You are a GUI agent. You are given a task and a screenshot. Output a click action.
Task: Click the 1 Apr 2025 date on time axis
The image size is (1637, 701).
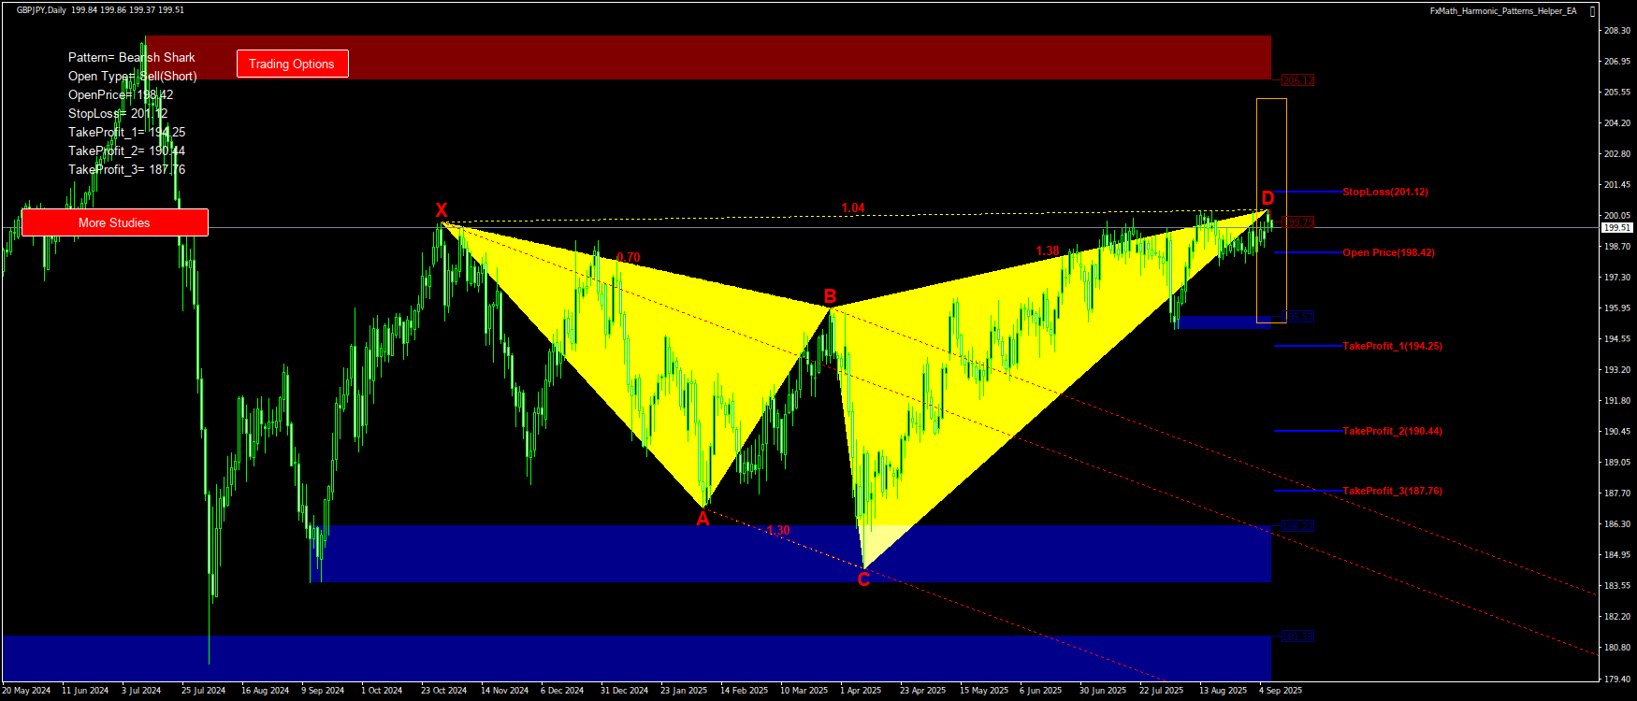point(861,691)
